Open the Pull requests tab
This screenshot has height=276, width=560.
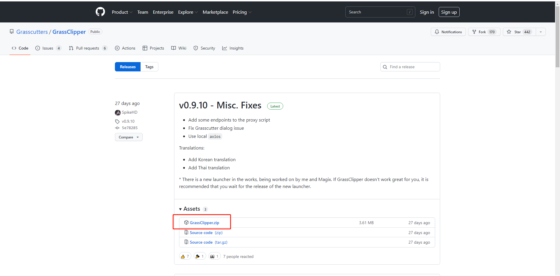click(88, 48)
